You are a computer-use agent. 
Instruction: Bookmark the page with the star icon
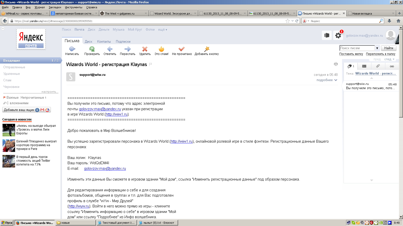click(x=288, y=21)
